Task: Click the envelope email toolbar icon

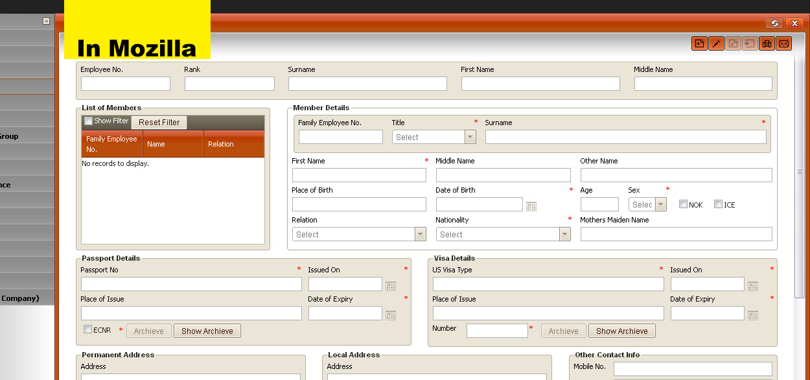Action: coord(783,43)
